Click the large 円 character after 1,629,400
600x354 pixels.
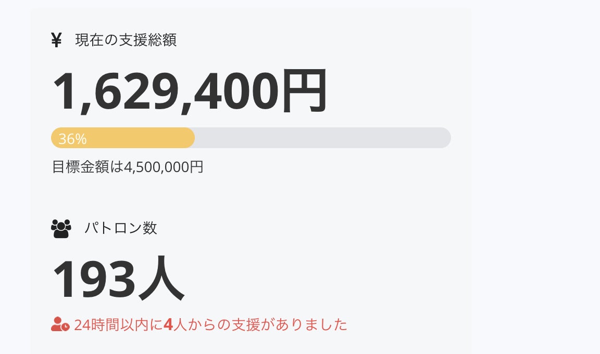pos(303,91)
